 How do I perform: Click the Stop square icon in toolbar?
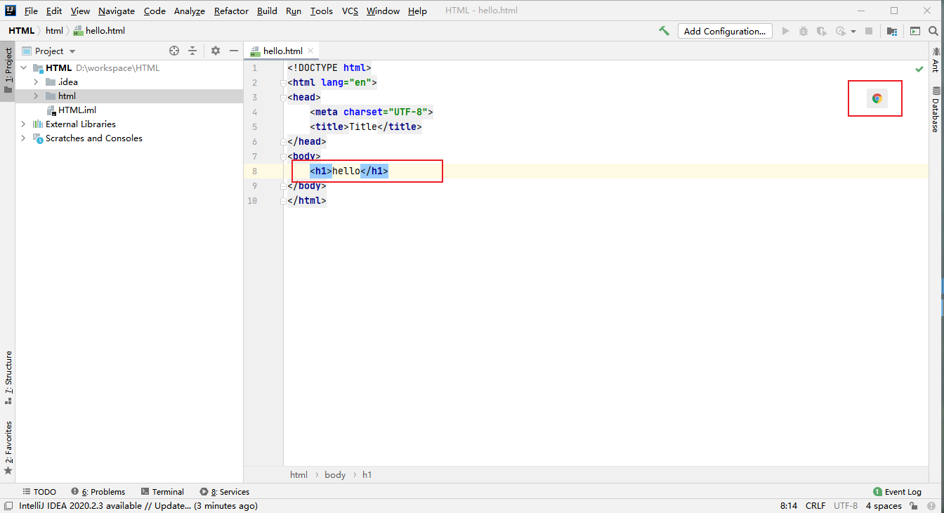869,31
